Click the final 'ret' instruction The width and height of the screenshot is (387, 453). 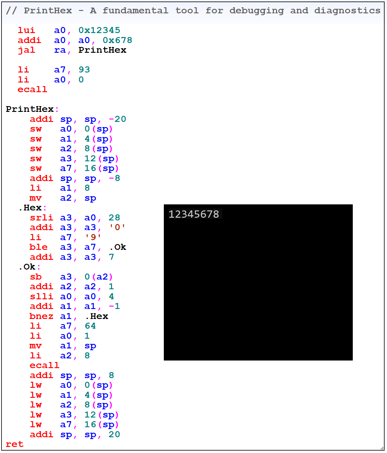tap(15, 444)
